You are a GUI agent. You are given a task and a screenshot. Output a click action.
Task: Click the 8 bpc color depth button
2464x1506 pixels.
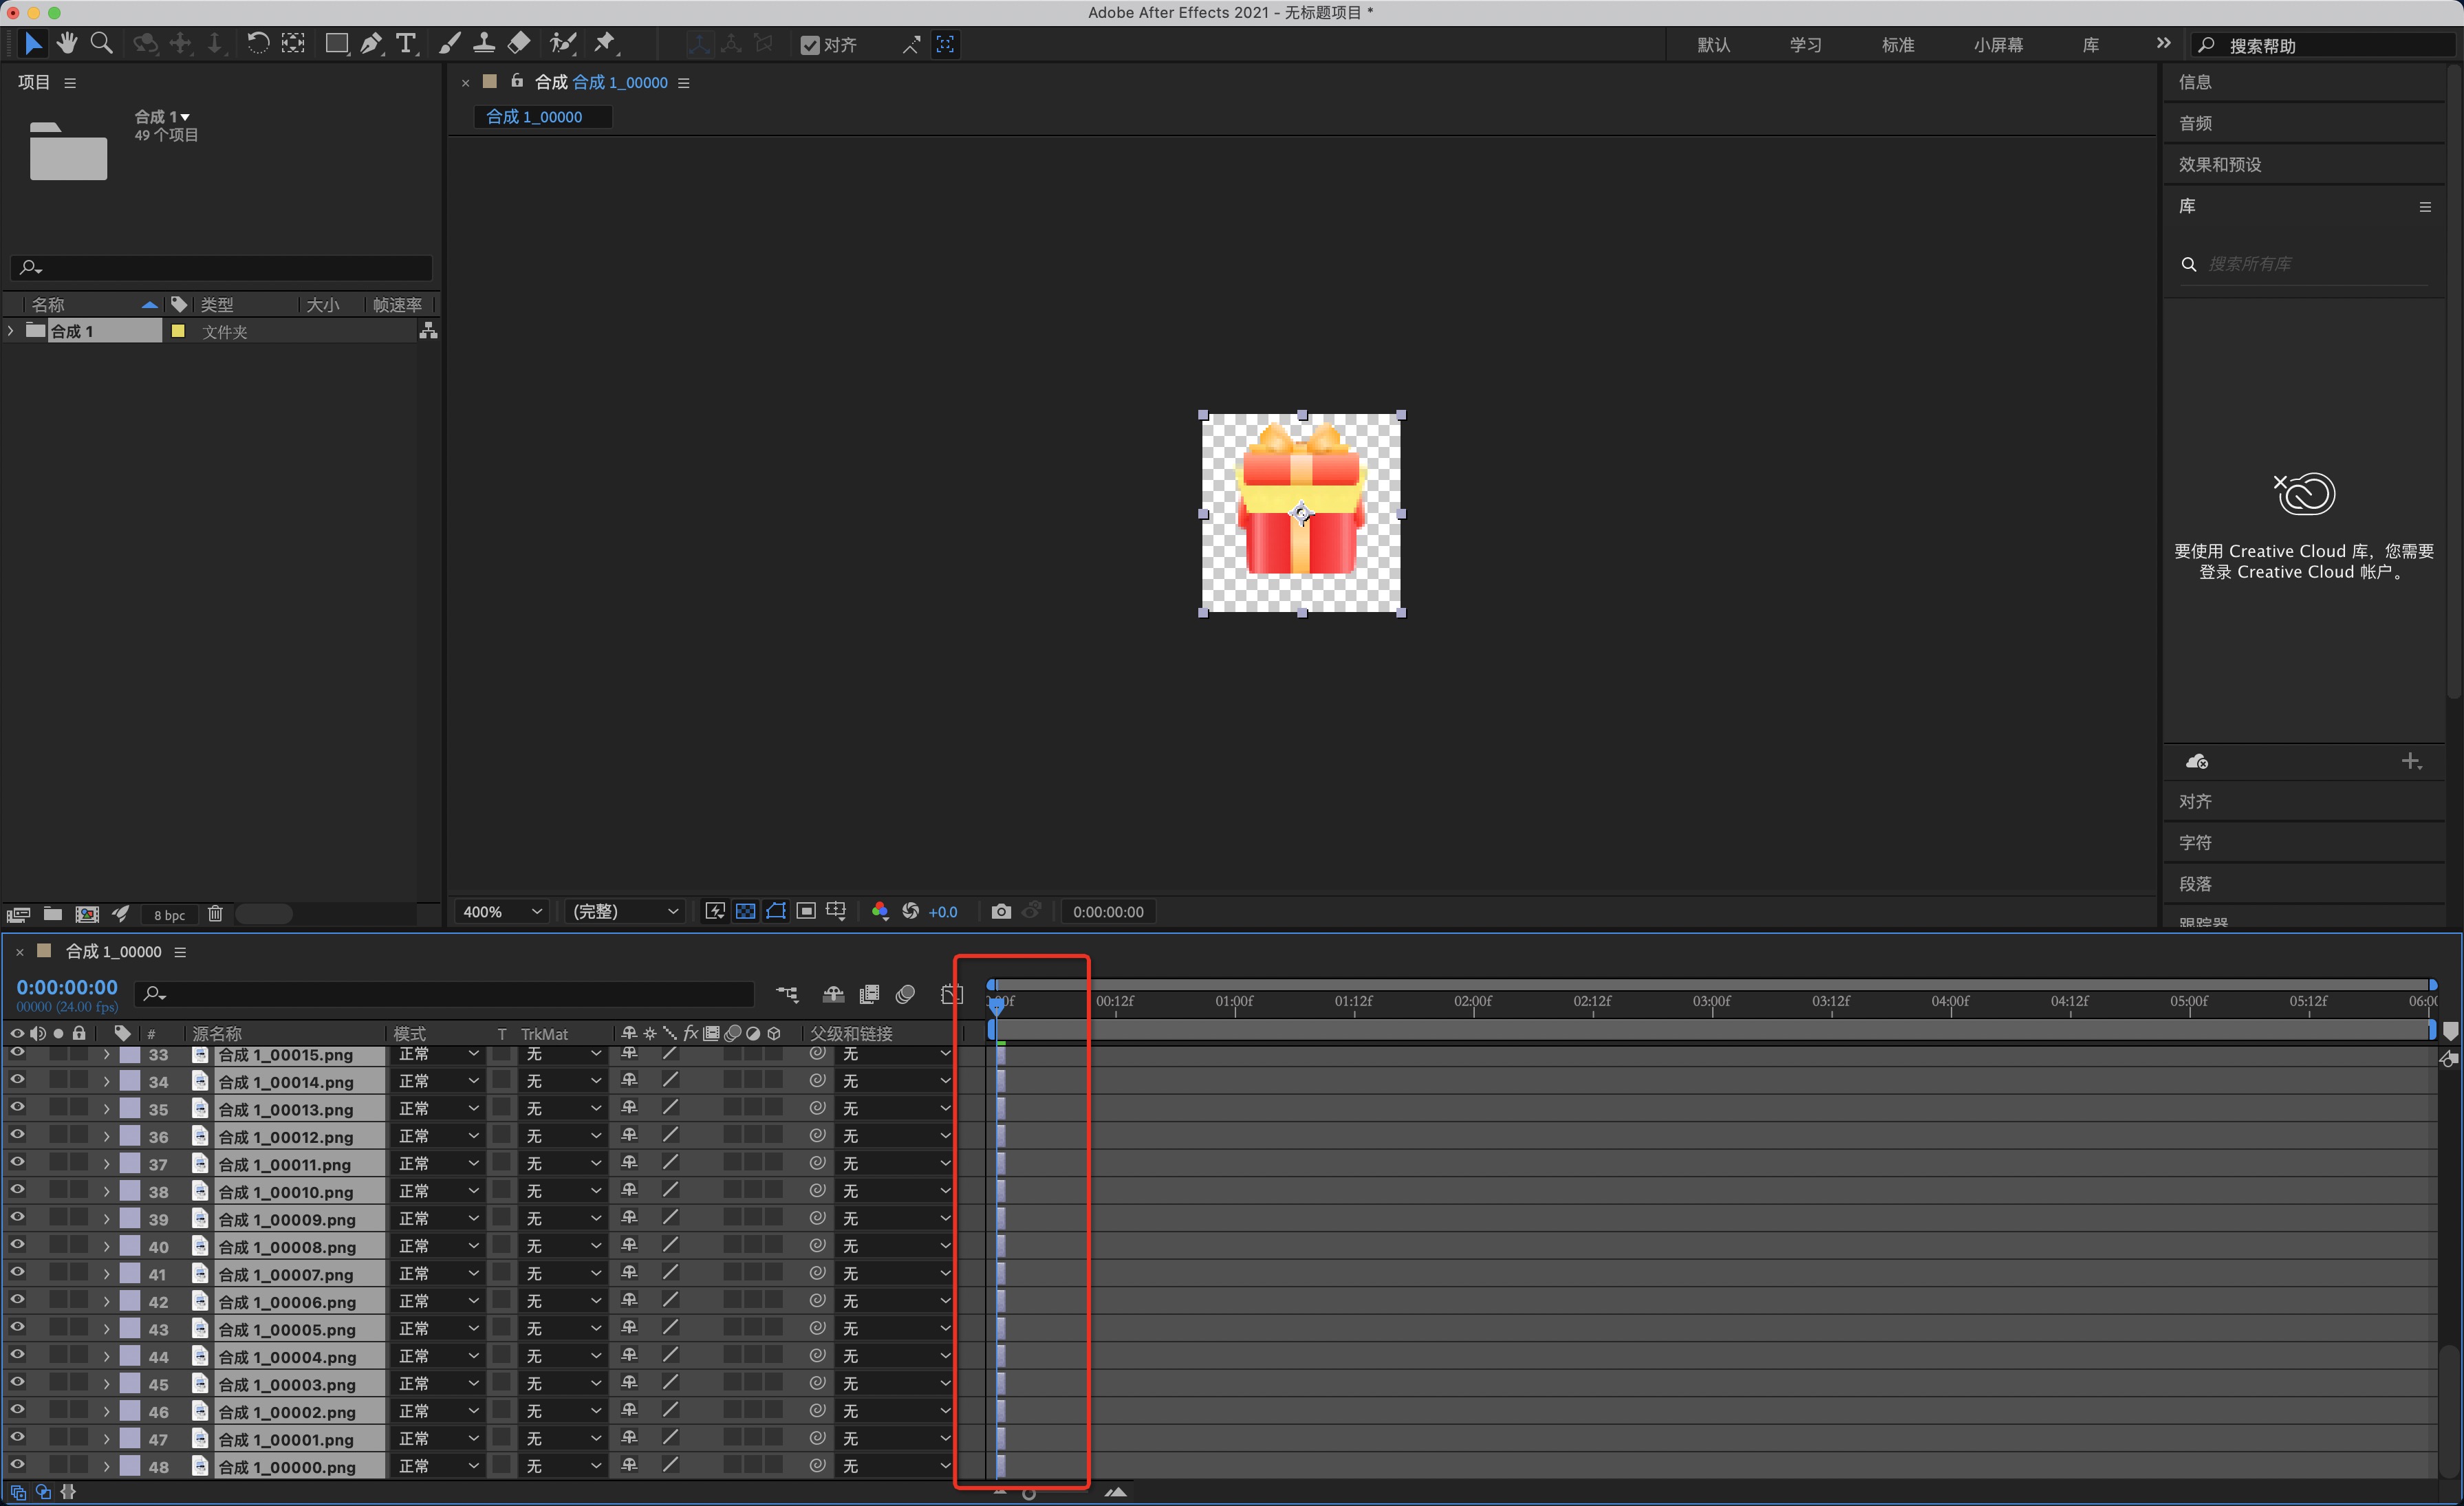pyautogui.click(x=169, y=914)
